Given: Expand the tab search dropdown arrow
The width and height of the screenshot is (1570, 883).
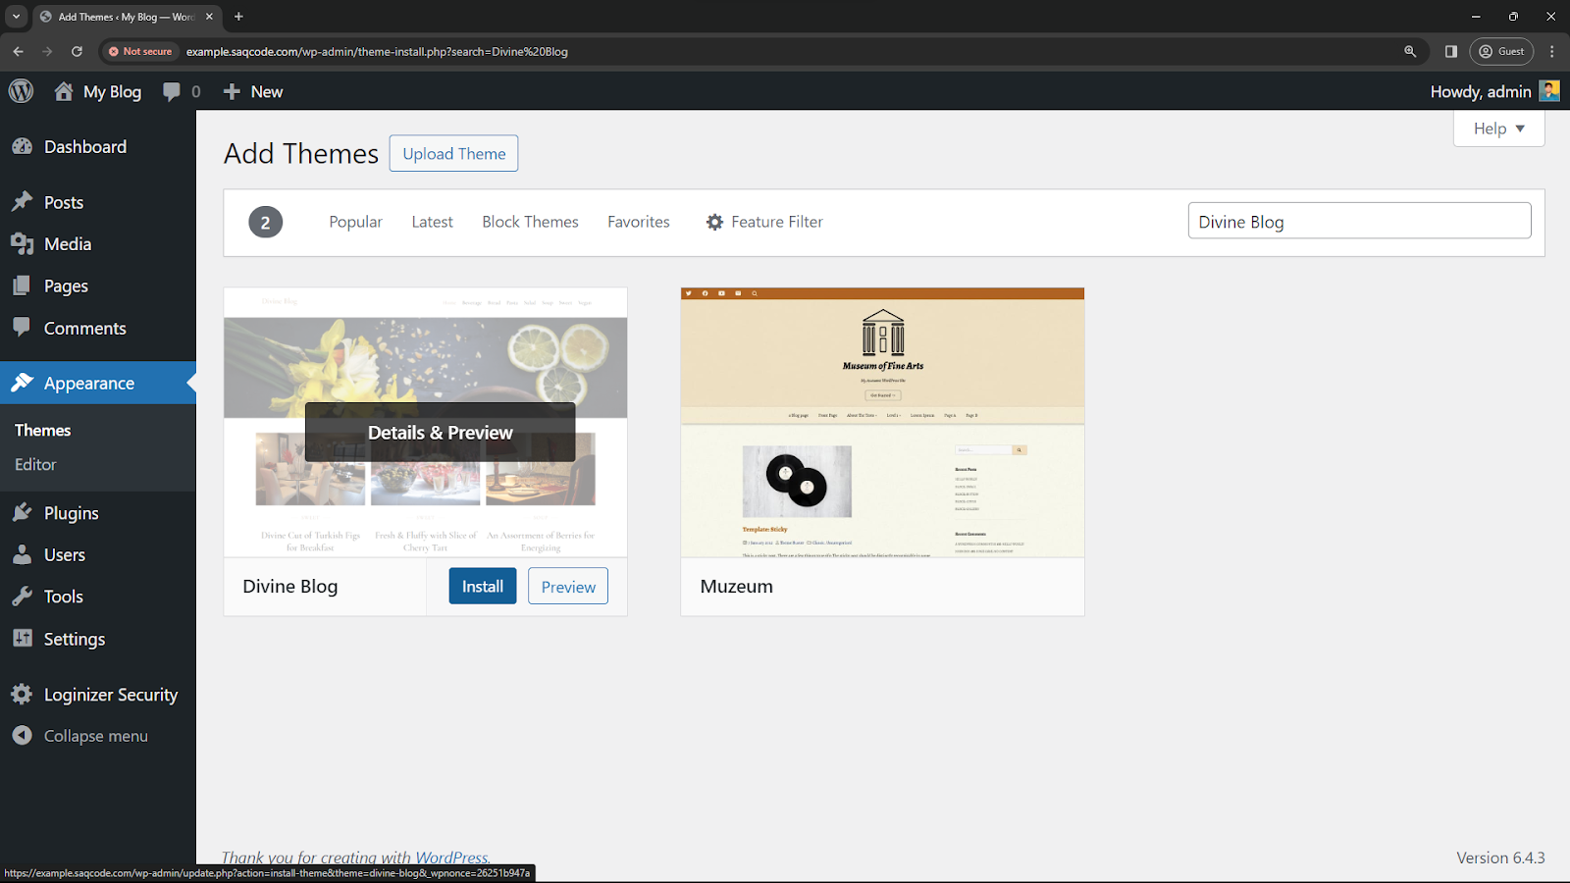Looking at the screenshot, I should click(x=16, y=17).
